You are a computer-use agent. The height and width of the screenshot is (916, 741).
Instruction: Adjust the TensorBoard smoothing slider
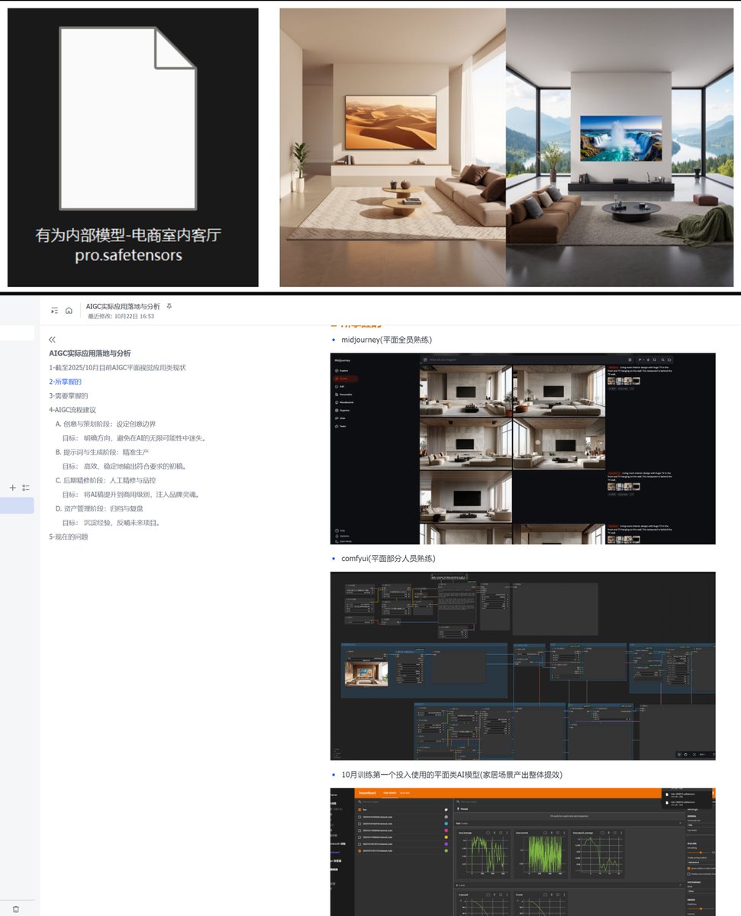699,852
